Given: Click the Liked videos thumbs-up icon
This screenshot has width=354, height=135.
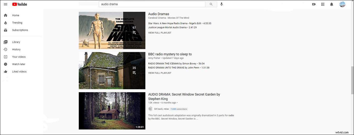Looking at the screenshot, I should coord(6,72).
